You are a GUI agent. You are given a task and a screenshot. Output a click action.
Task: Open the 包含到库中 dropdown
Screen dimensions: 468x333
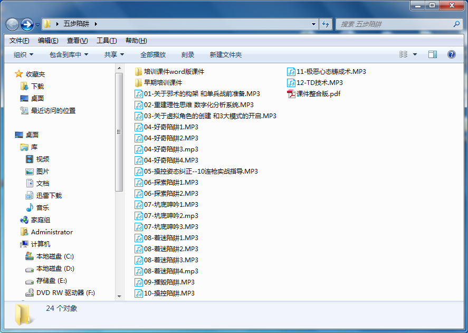point(69,55)
